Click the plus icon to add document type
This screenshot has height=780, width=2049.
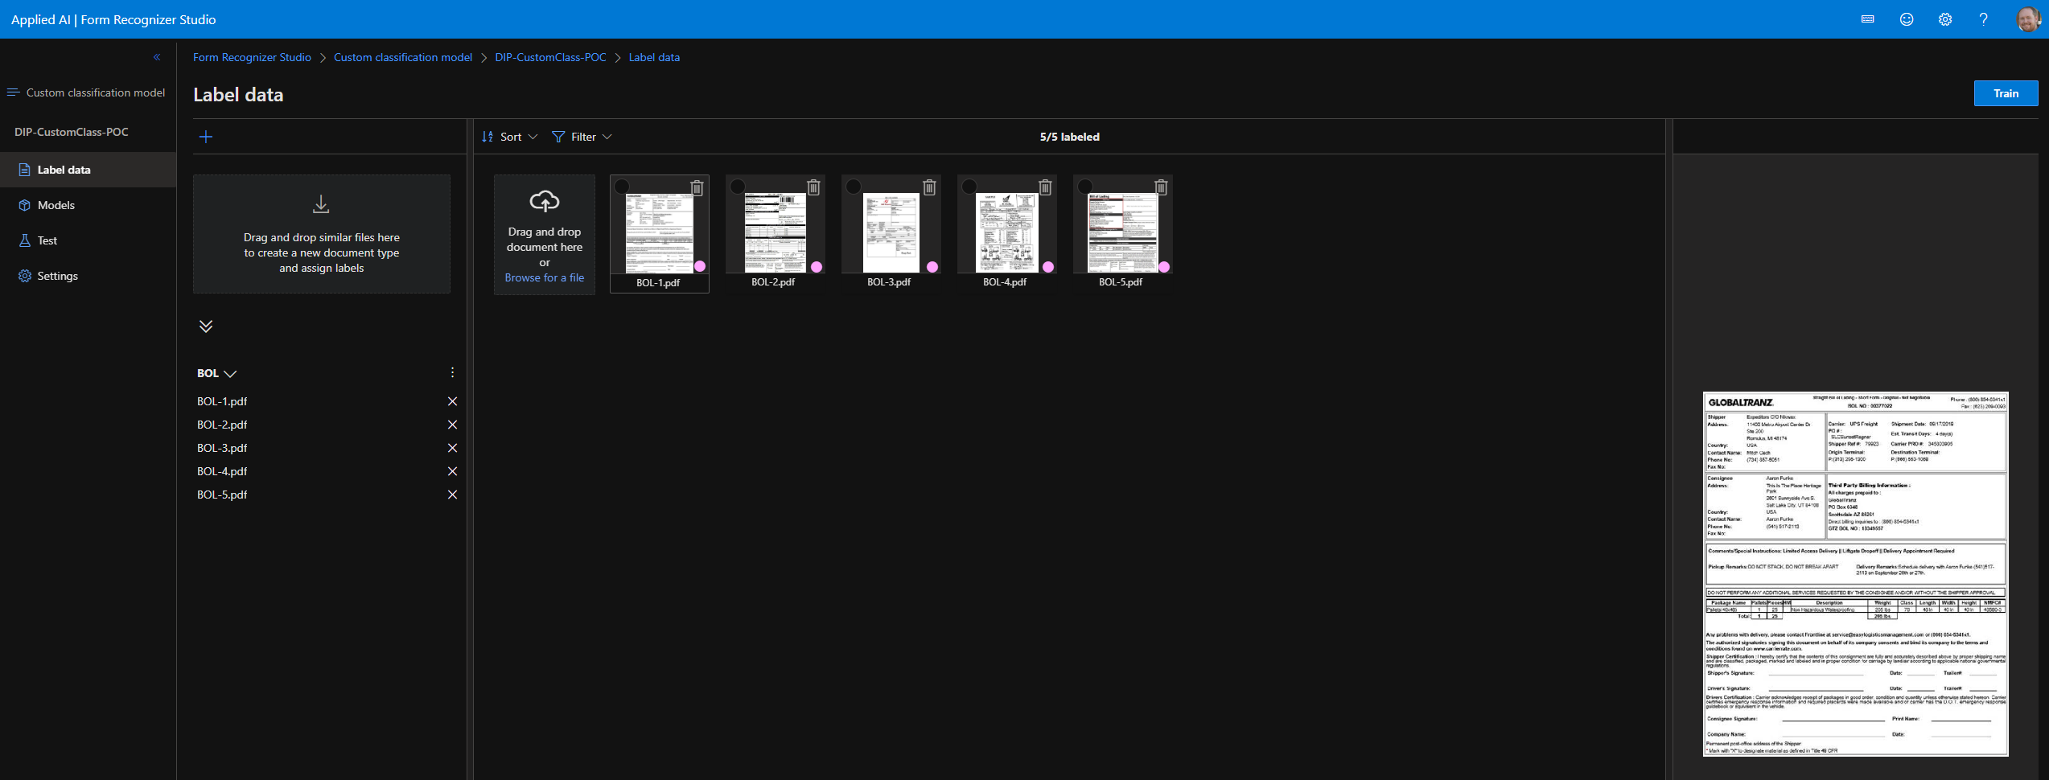pos(206,137)
